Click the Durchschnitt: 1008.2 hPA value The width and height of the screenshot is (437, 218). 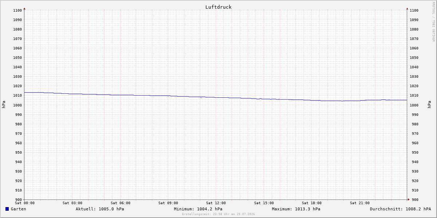click(401, 209)
